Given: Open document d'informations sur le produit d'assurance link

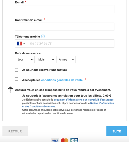Looking at the screenshot, I should coord(83,100).
